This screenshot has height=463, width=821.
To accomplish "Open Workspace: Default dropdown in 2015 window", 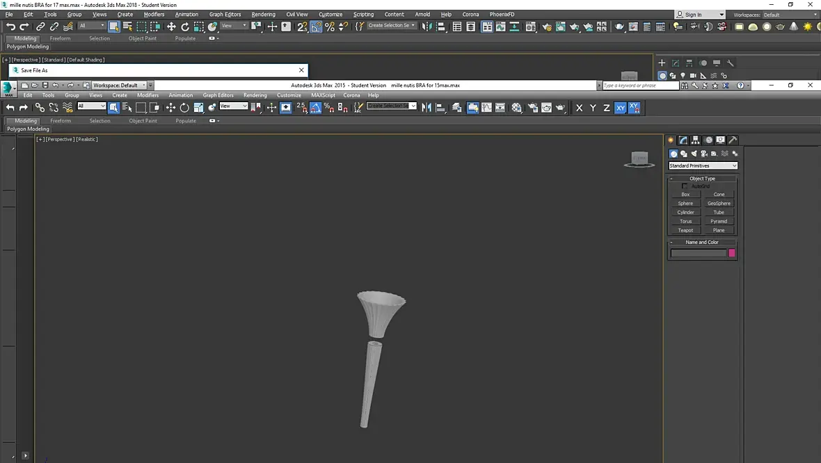I will (120, 86).
